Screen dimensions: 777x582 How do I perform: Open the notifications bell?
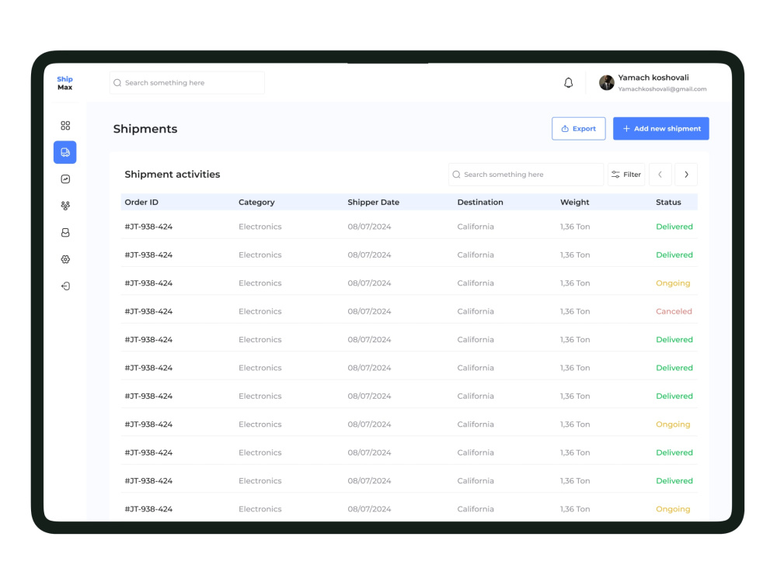568,82
